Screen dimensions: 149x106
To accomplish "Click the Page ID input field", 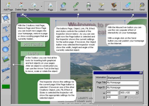I will click(x=123, y=88).
